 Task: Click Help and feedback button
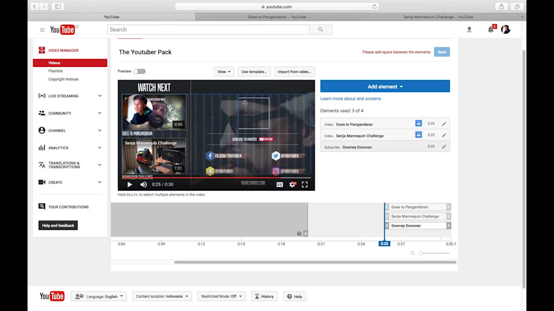click(58, 226)
